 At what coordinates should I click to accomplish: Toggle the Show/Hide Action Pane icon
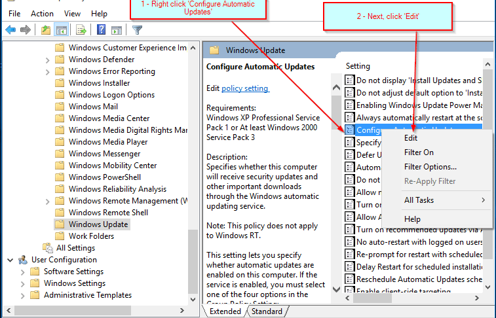pyautogui.click(x=117, y=30)
